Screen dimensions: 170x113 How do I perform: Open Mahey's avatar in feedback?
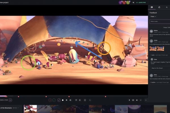pyautogui.click(x=151, y=31)
